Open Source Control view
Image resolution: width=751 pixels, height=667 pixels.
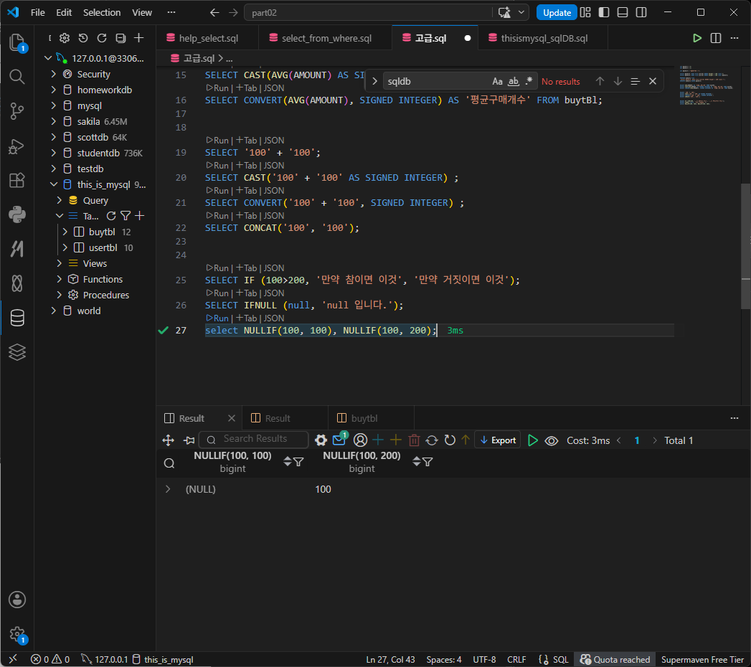17,111
